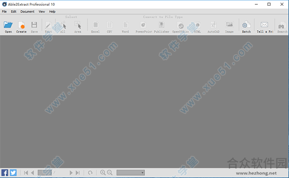Click the Able2Extract title bar app icon
Viewport: 289px width, 178px height.
pyautogui.click(x=4, y=4)
